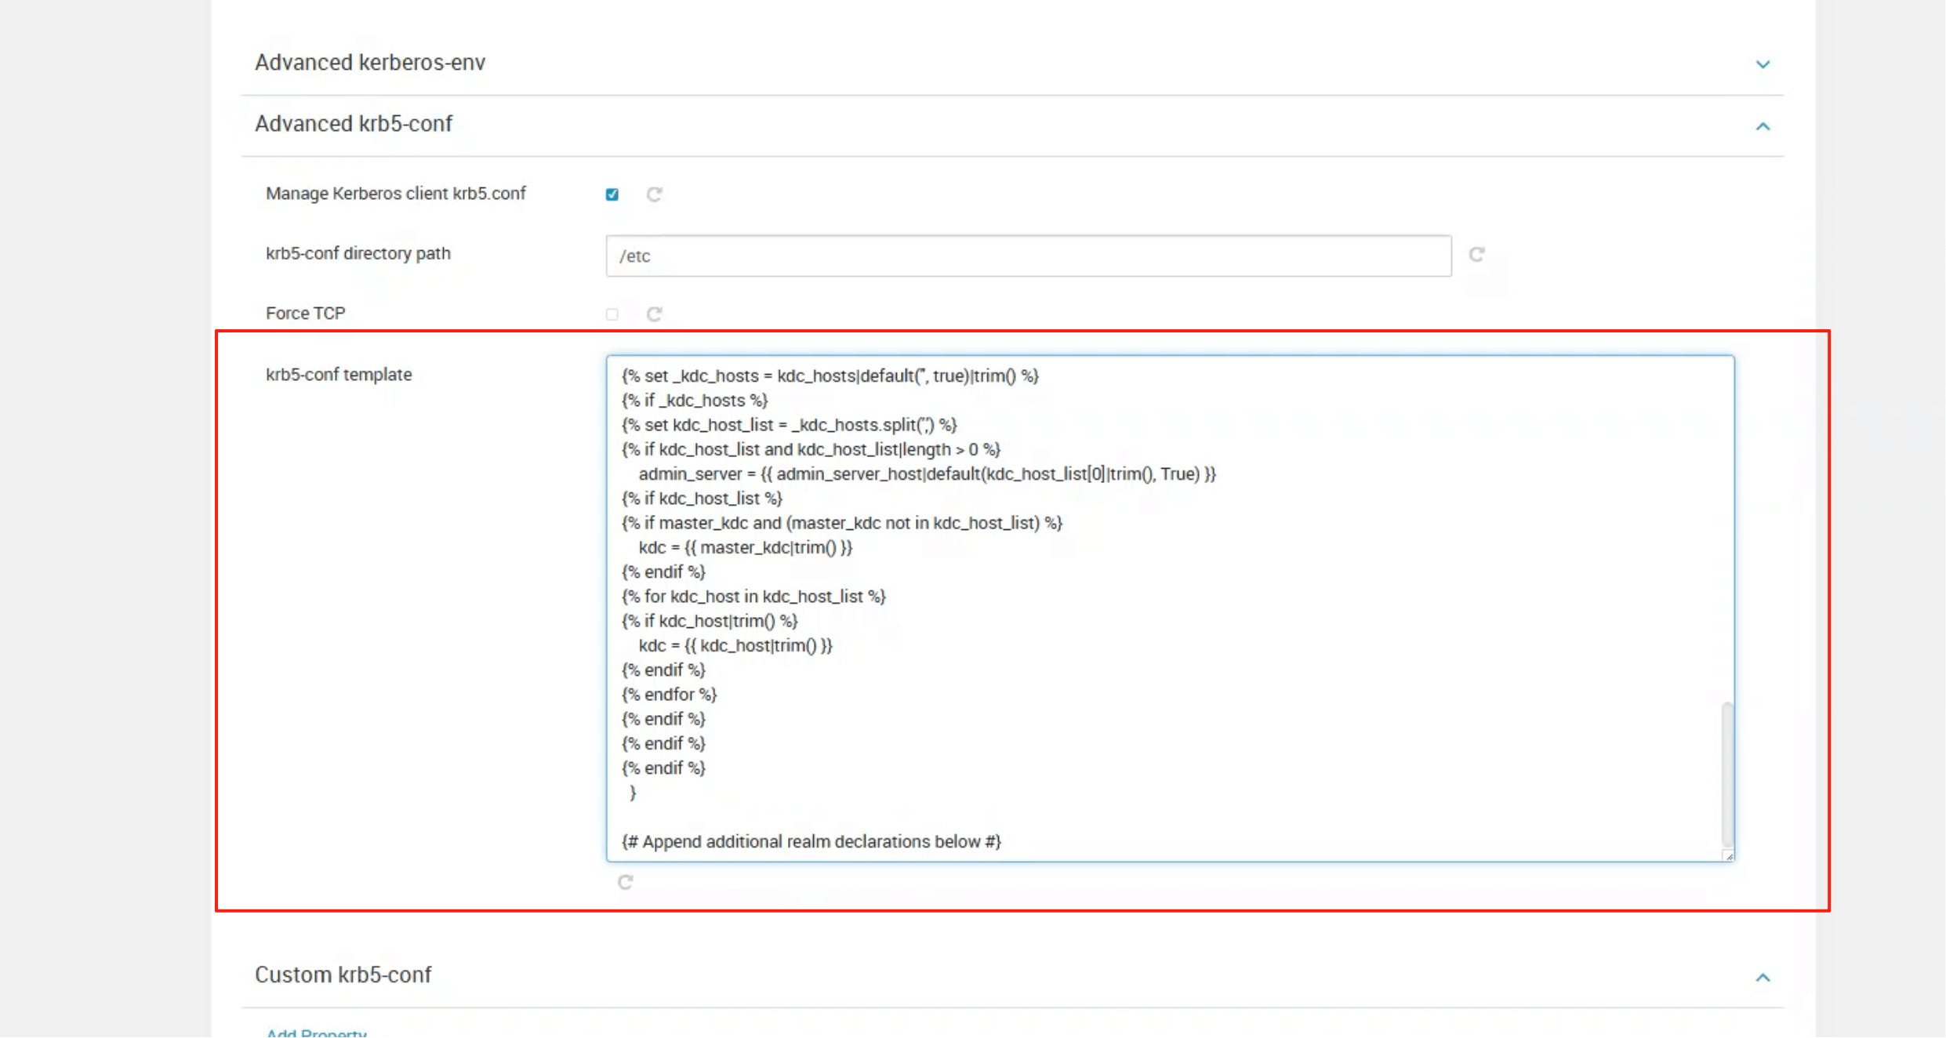Screen dimensions: 1946x1038
Task: Click the Advanced kerberos-env section title
Action: click(x=370, y=63)
